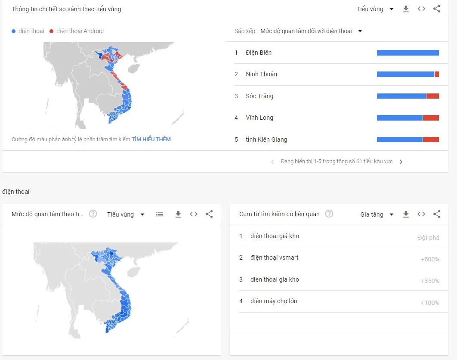457x360 pixels.
Task: Download the subregion comparison data
Action: coord(405,9)
